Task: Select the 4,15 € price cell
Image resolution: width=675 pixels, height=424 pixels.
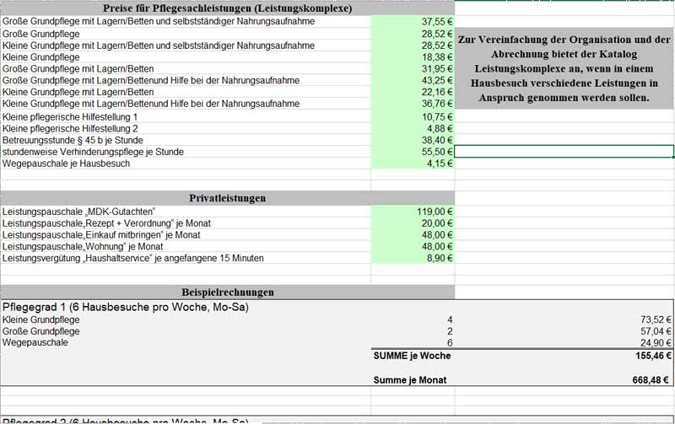Action: [413, 164]
